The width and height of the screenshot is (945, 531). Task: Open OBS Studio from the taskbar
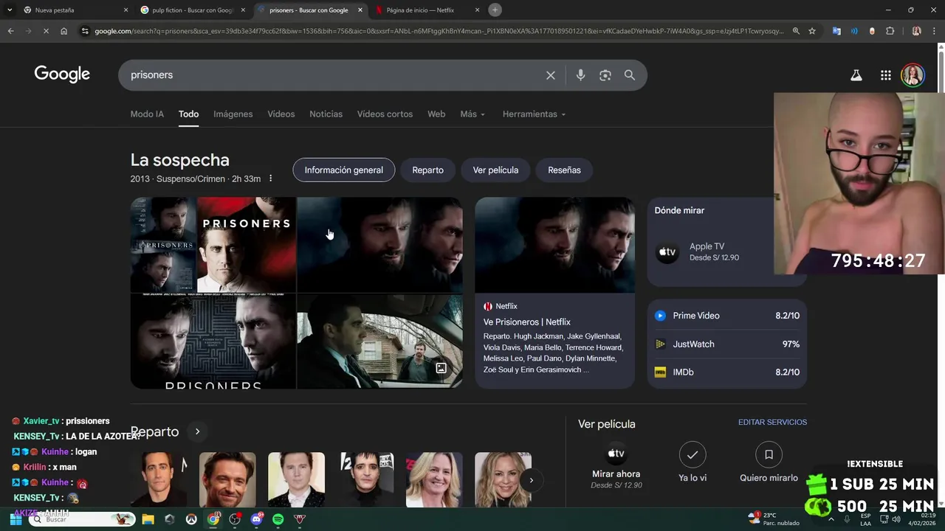pyautogui.click(x=235, y=519)
